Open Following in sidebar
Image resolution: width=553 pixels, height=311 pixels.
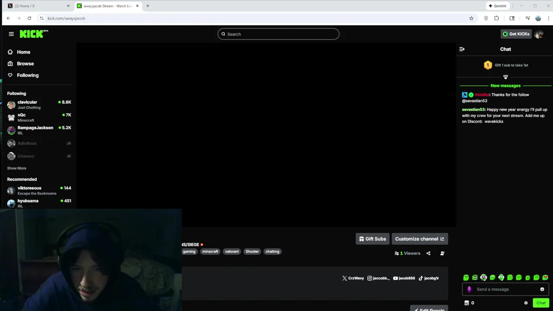(x=23, y=75)
